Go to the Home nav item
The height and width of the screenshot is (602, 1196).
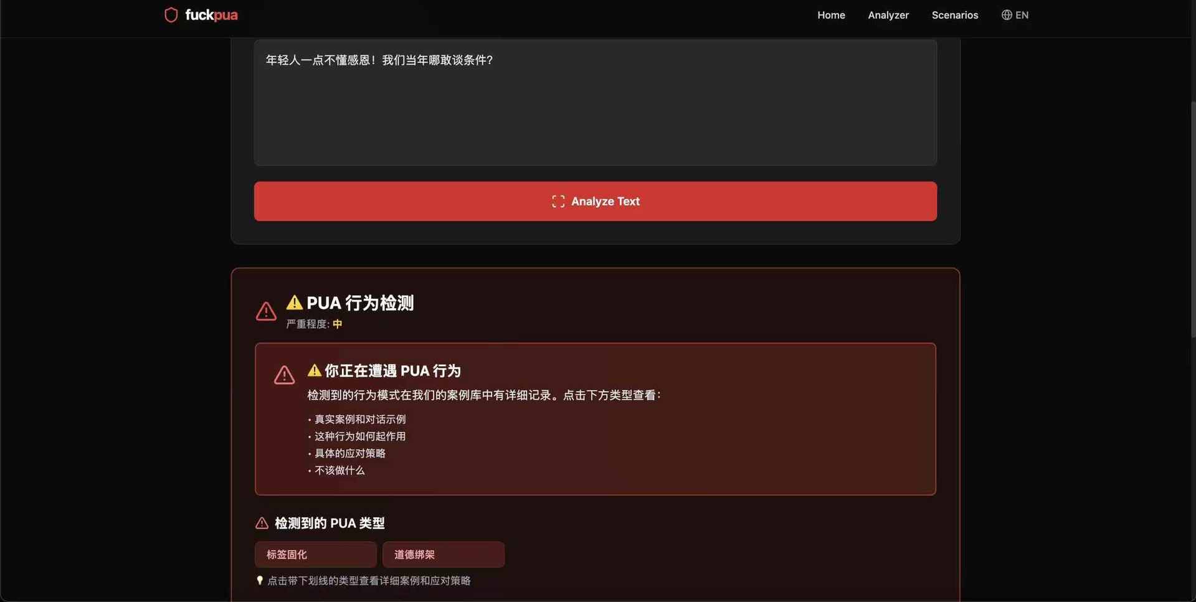coord(831,15)
